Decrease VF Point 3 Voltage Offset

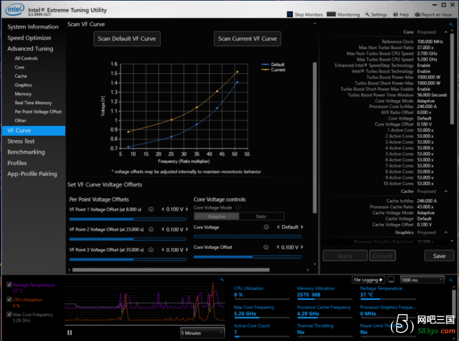click(x=163, y=249)
